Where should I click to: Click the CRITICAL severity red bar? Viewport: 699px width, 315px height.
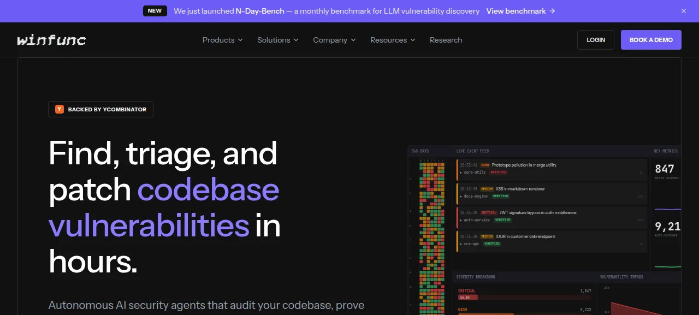point(468,298)
